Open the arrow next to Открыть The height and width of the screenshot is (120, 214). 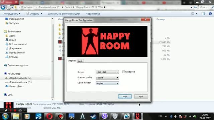[41, 14]
